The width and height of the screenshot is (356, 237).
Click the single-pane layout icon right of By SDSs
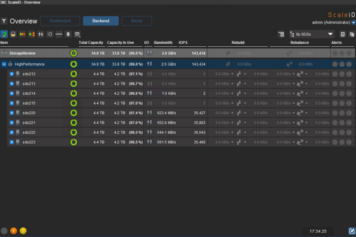point(343,34)
